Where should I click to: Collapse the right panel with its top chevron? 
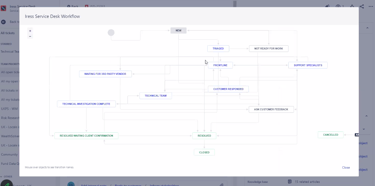tap(367, 28)
